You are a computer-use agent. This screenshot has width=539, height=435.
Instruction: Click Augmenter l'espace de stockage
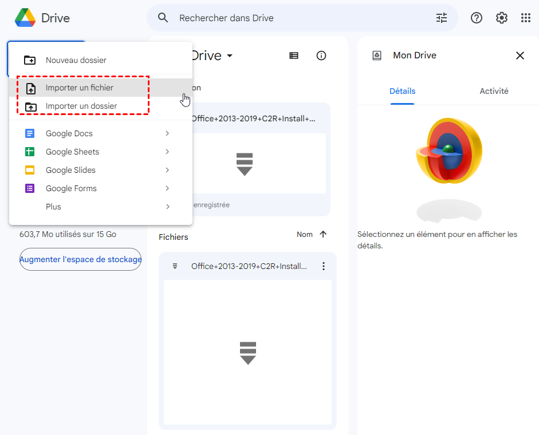(80, 259)
